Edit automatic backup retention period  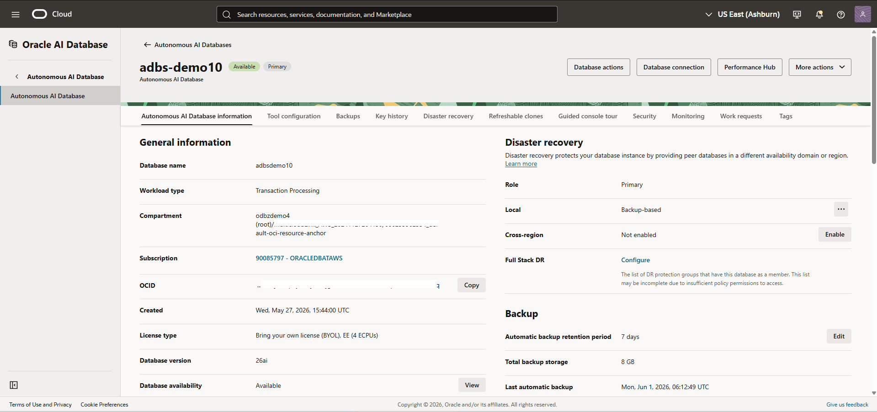[839, 336]
